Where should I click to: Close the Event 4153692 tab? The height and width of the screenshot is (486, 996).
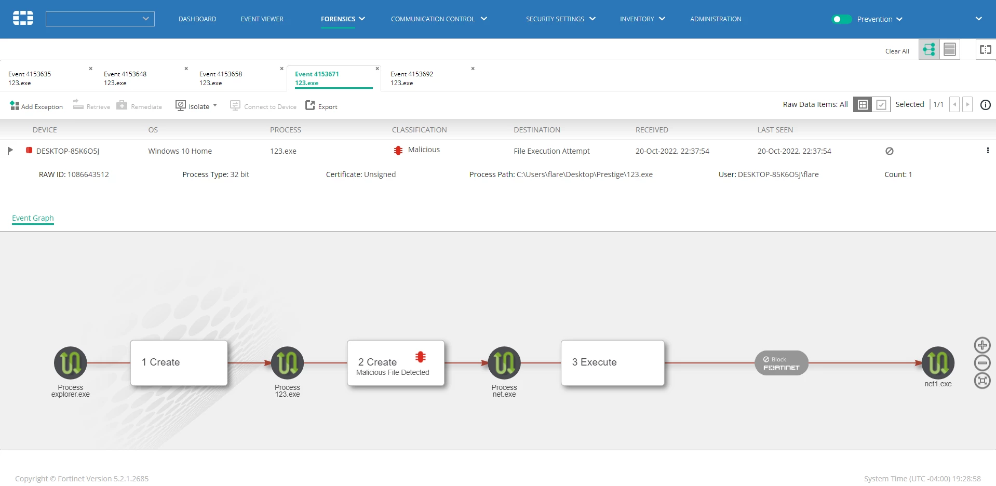pyautogui.click(x=473, y=69)
